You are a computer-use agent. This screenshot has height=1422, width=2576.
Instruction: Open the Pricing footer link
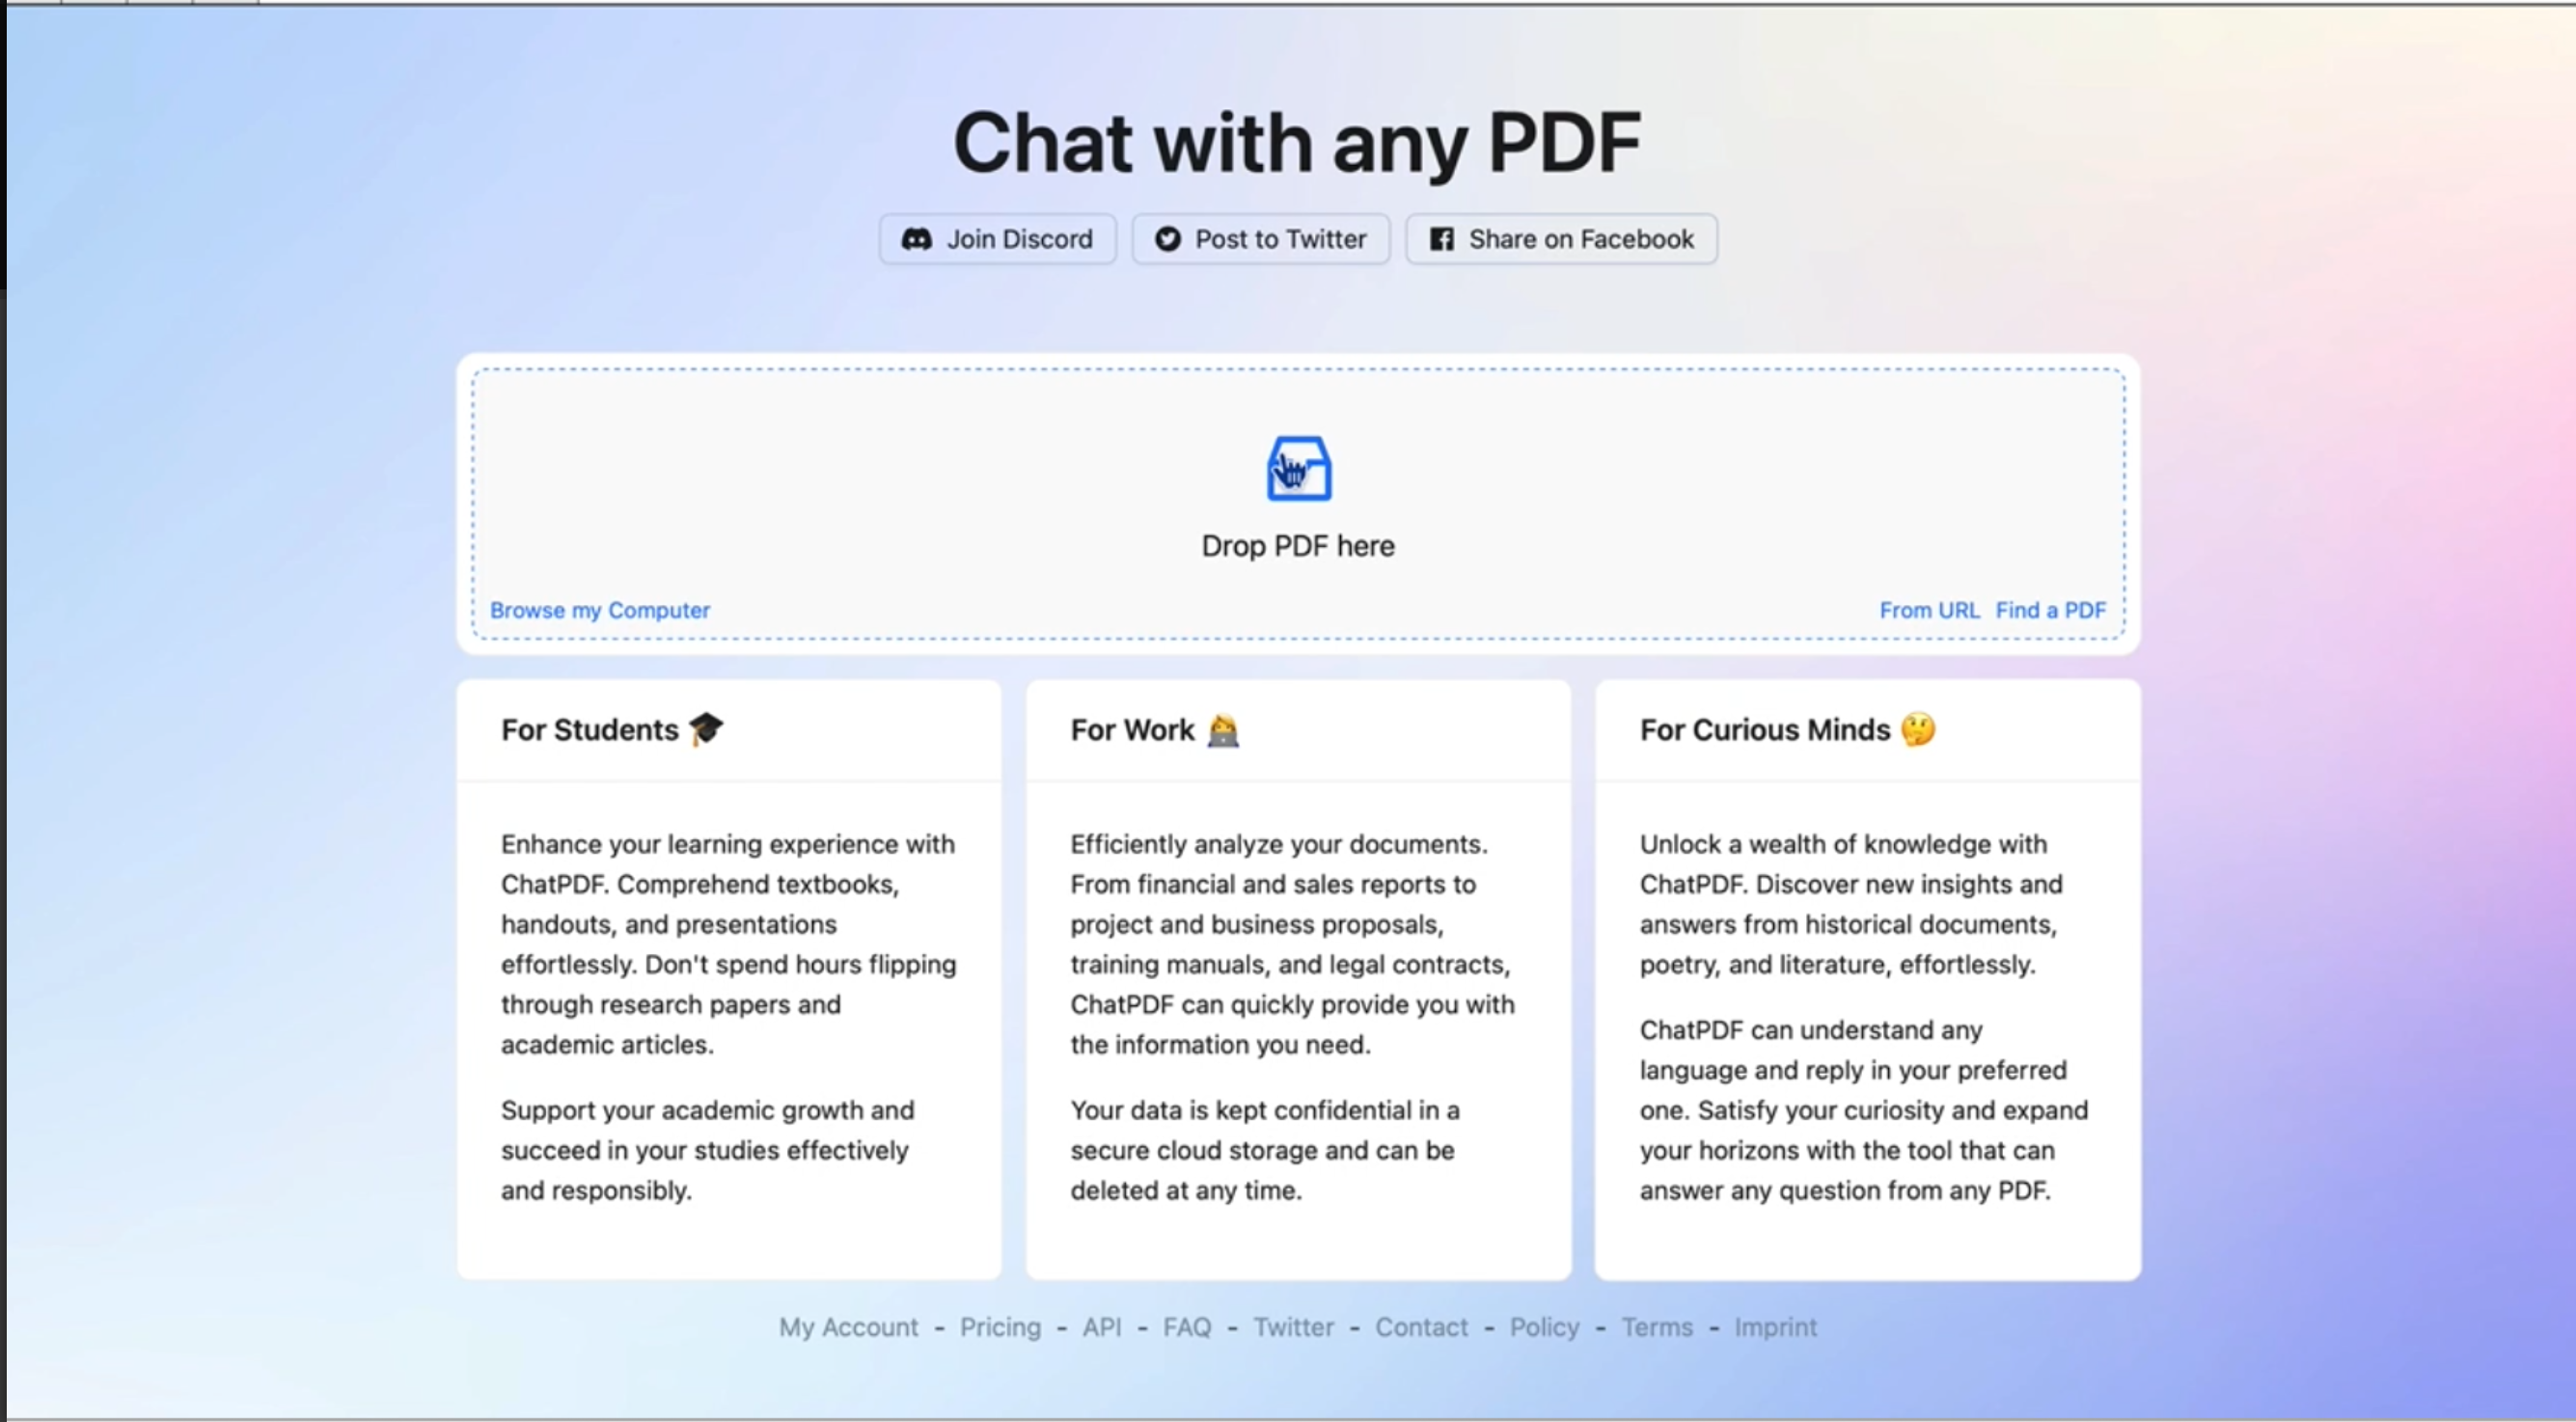click(1000, 1327)
